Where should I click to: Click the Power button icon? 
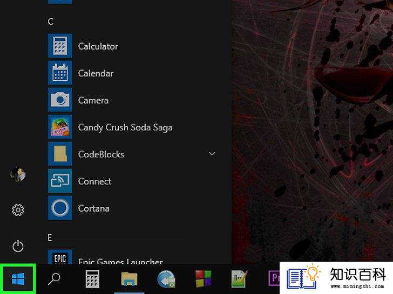coord(18,246)
